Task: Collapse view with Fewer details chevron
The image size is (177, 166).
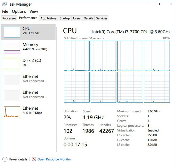Action: coord(5,159)
